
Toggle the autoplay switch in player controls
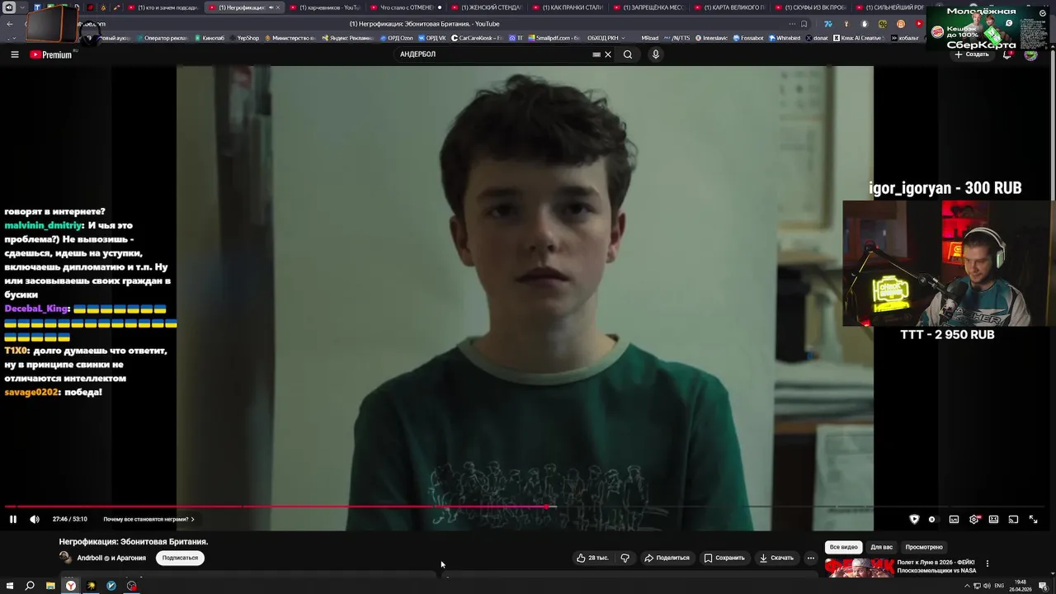pos(932,520)
